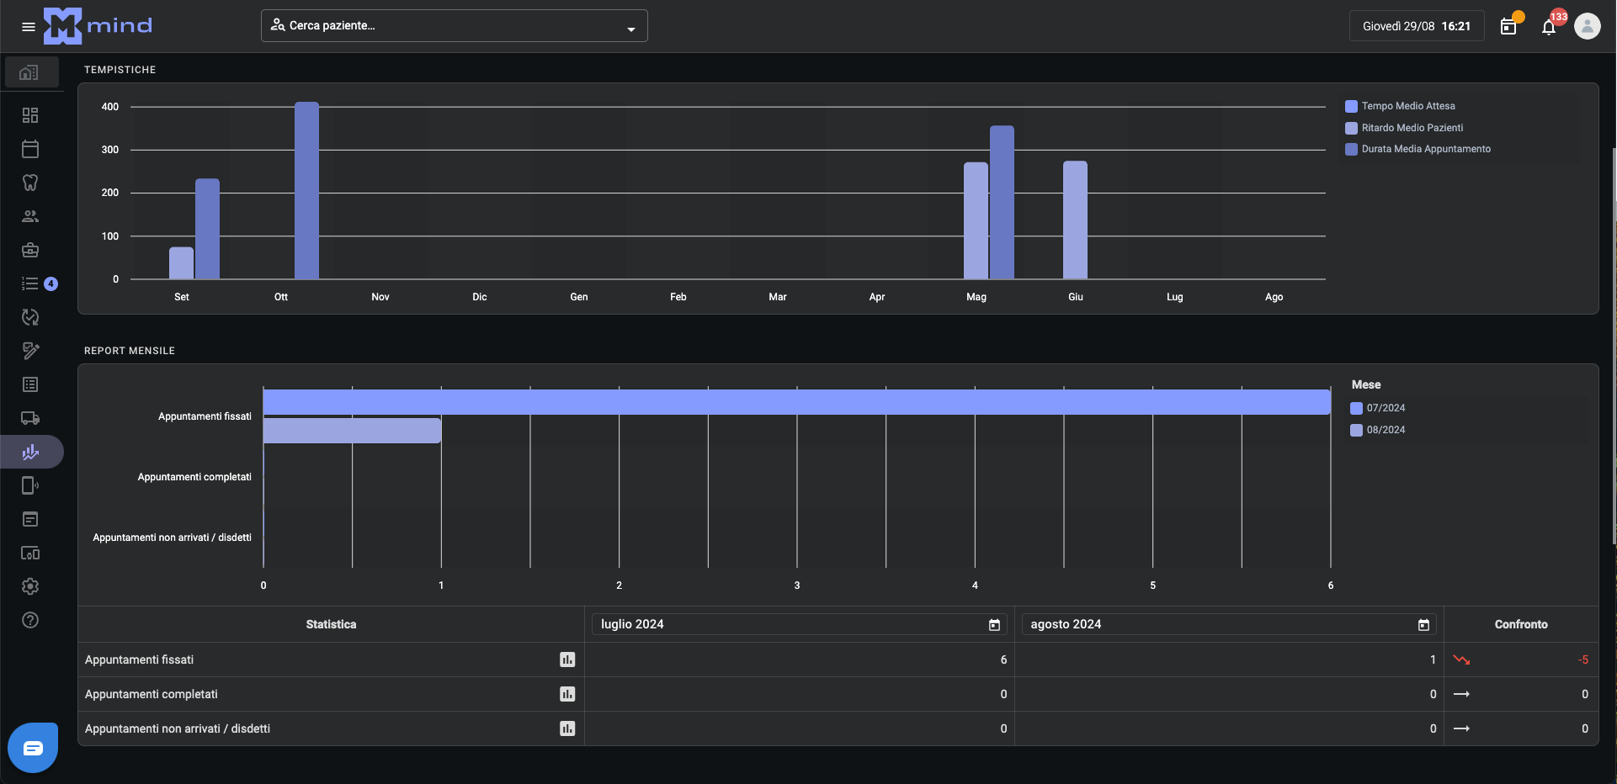This screenshot has width=1617, height=784.
Task: Click the user profile avatar
Action: tap(1587, 26)
